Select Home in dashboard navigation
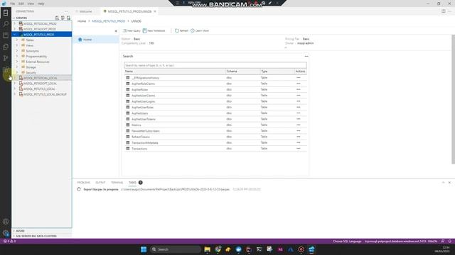Viewport: 455px width, 255px height. [x=96, y=40]
